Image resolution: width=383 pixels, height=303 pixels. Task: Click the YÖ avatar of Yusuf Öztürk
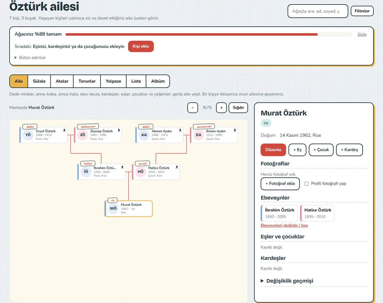[28, 135]
